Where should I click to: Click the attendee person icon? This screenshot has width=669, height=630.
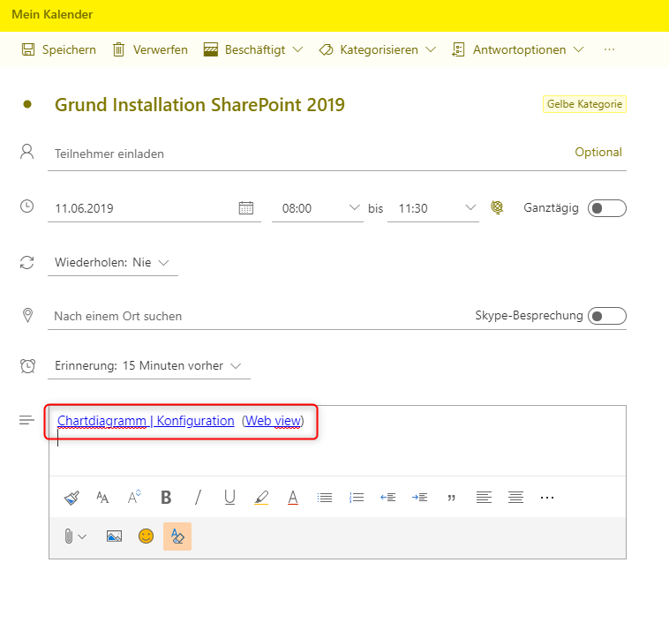pos(26,152)
